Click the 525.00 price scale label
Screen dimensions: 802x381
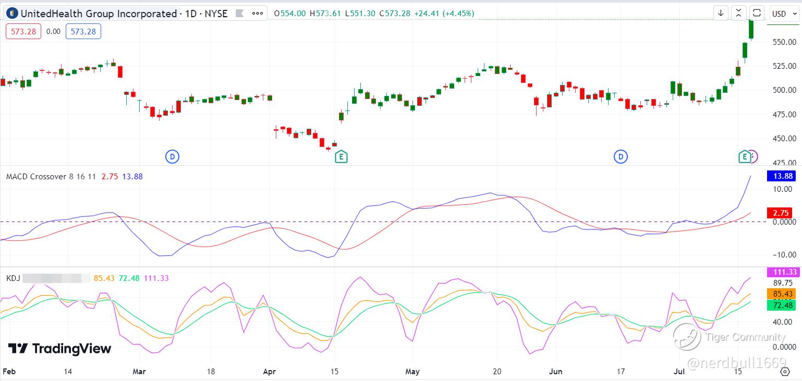click(x=784, y=66)
